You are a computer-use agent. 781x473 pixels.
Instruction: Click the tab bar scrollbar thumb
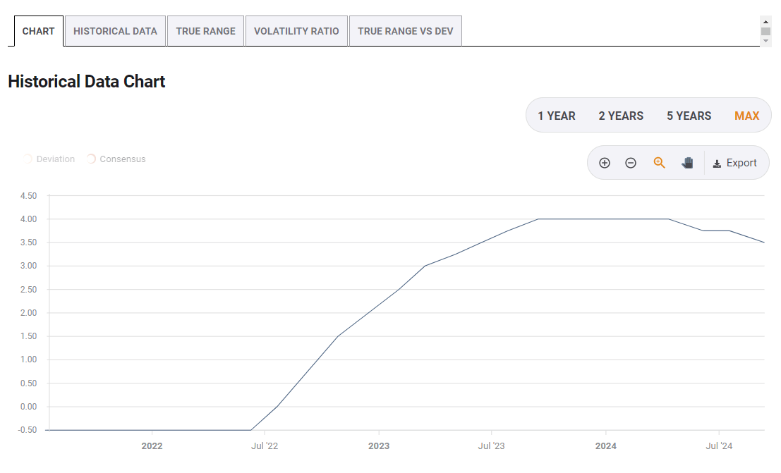(x=766, y=31)
